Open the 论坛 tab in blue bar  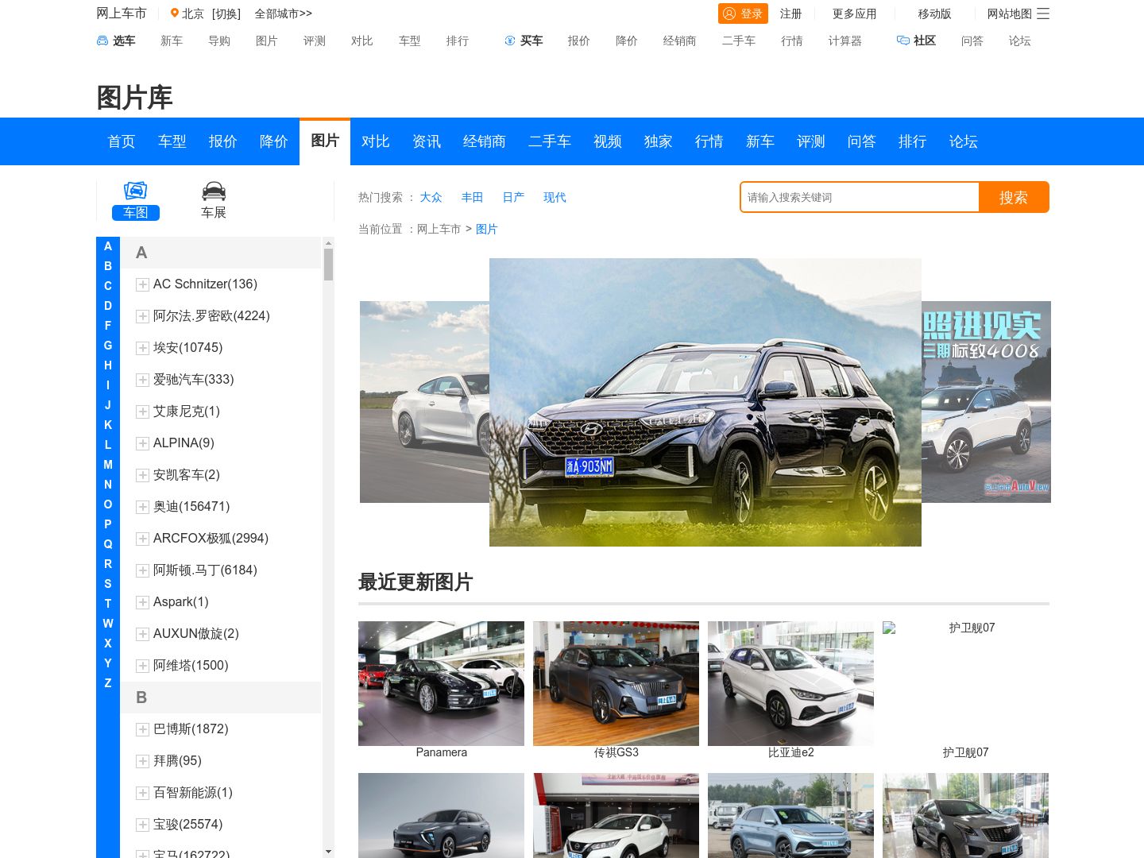click(964, 141)
